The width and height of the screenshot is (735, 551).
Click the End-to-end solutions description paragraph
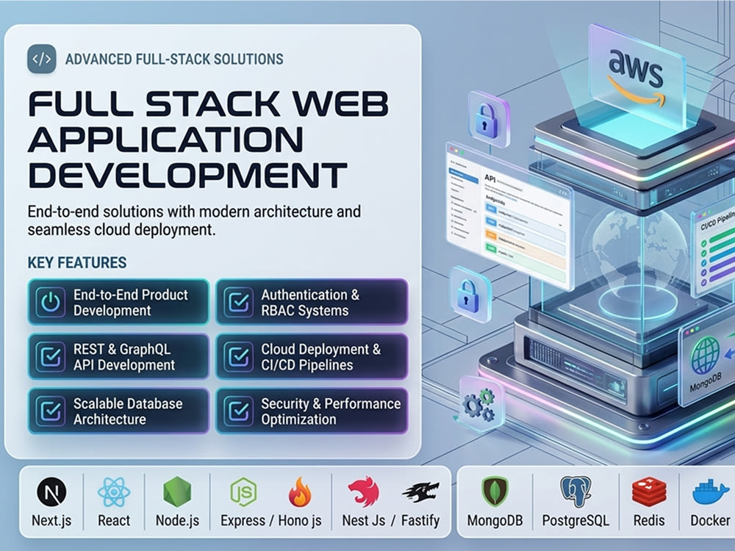click(194, 220)
